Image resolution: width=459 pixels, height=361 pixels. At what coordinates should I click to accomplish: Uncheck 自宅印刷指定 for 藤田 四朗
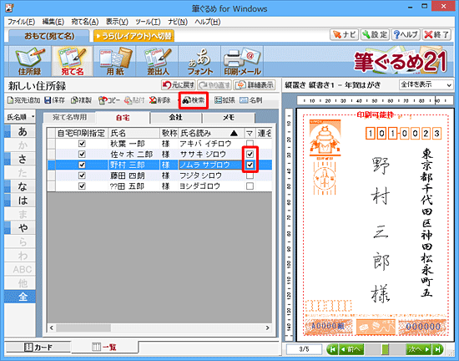[82, 175]
